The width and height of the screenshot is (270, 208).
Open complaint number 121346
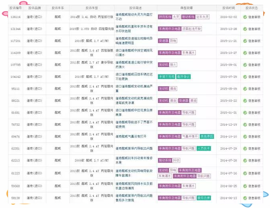16,29
